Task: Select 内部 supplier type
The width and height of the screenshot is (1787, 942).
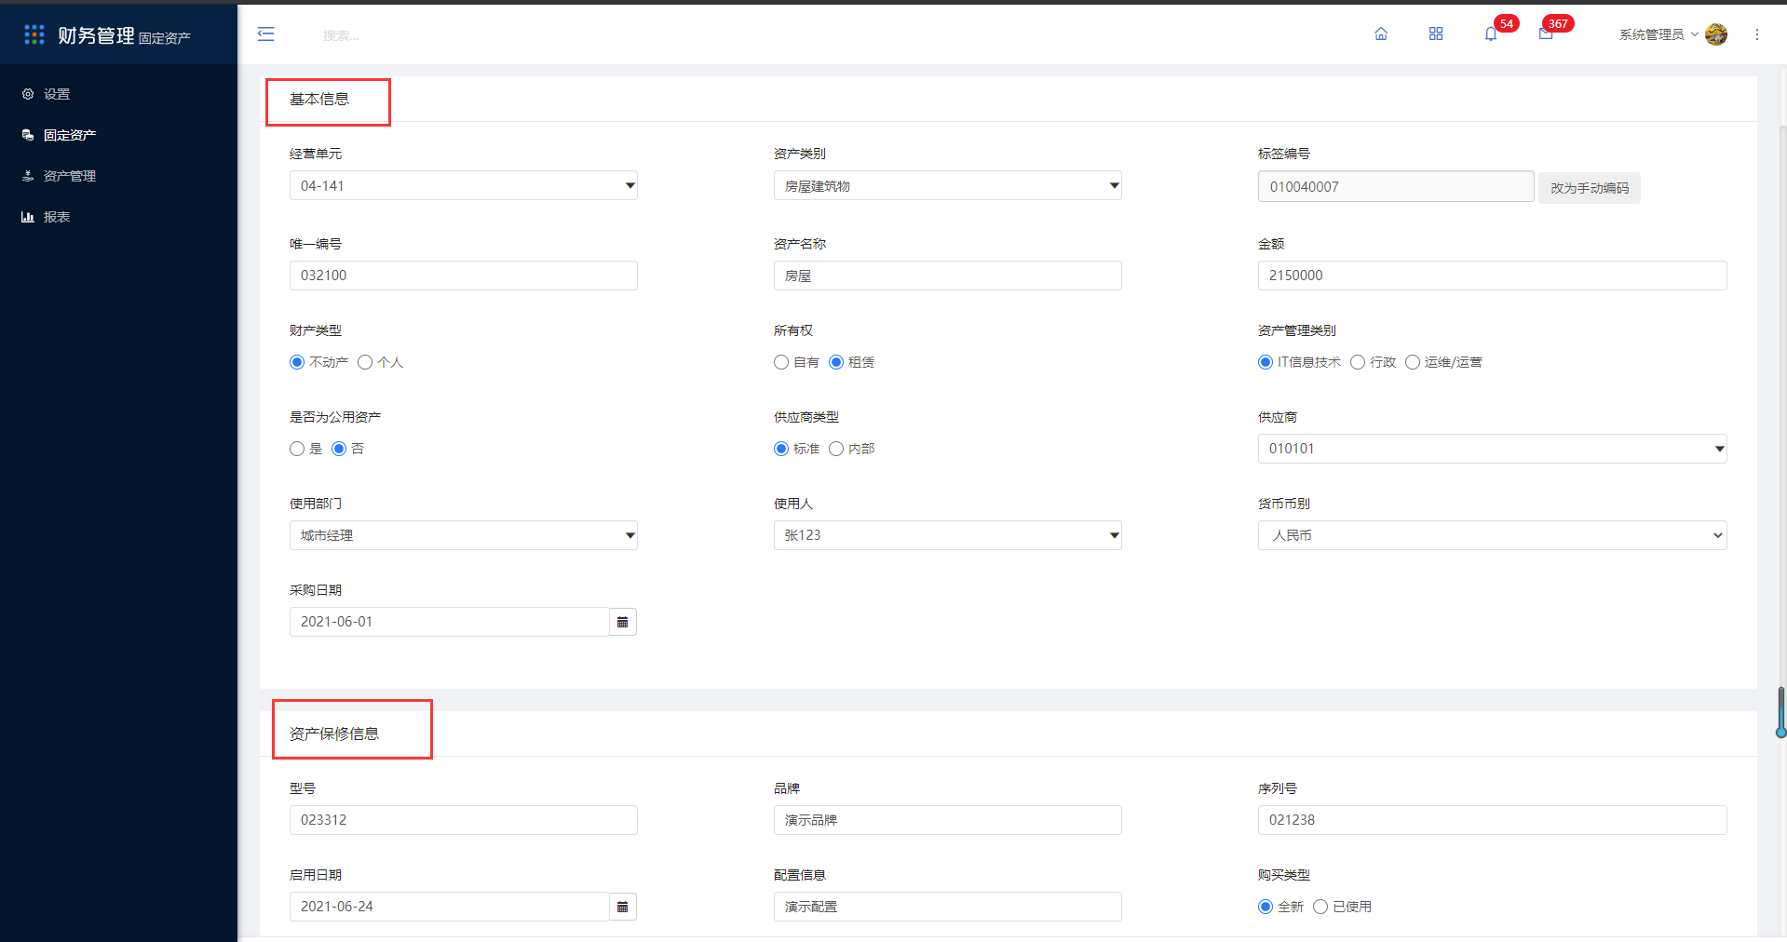Action: point(836,449)
